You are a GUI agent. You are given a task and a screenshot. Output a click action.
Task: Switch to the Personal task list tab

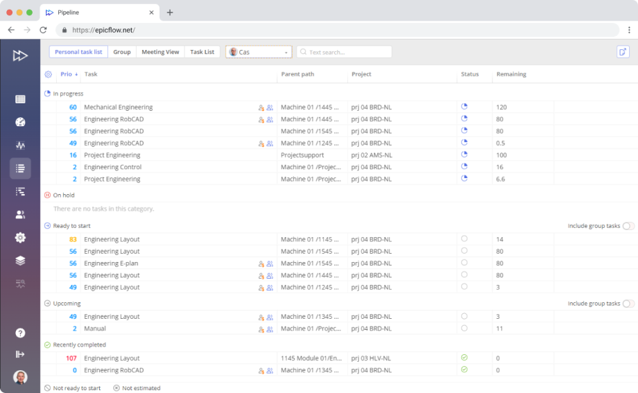tap(78, 52)
